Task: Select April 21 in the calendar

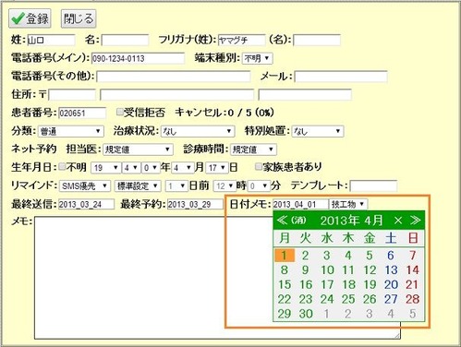Action: click(x=412, y=284)
